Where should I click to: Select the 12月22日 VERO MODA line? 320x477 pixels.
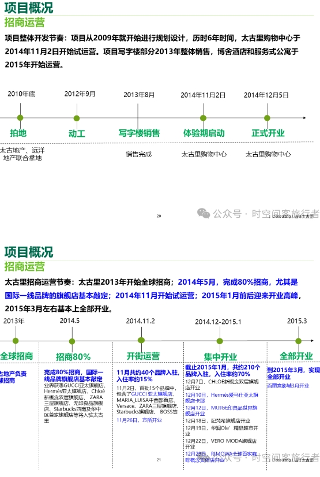coord(221,444)
